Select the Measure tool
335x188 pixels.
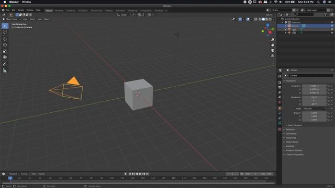click(5, 70)
